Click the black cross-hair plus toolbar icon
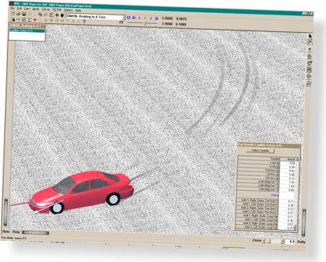326x262 pixels. [x=57, y=15]
